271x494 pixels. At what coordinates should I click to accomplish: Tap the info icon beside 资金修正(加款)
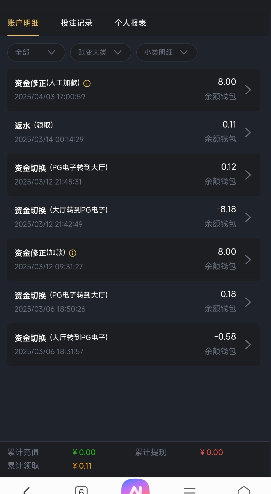pos(73,253)
